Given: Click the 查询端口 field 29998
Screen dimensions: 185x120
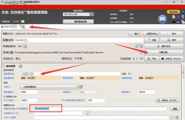Looking at the screenshot, I should (146, 92).
